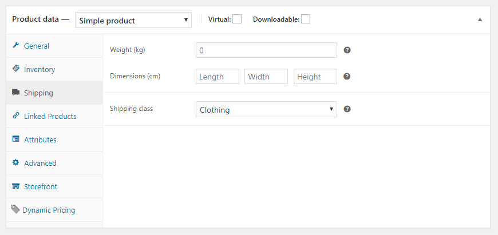498x235 pixels.
Task: Collapse the Product data panel with the arrow
Action: pos(480,19)
